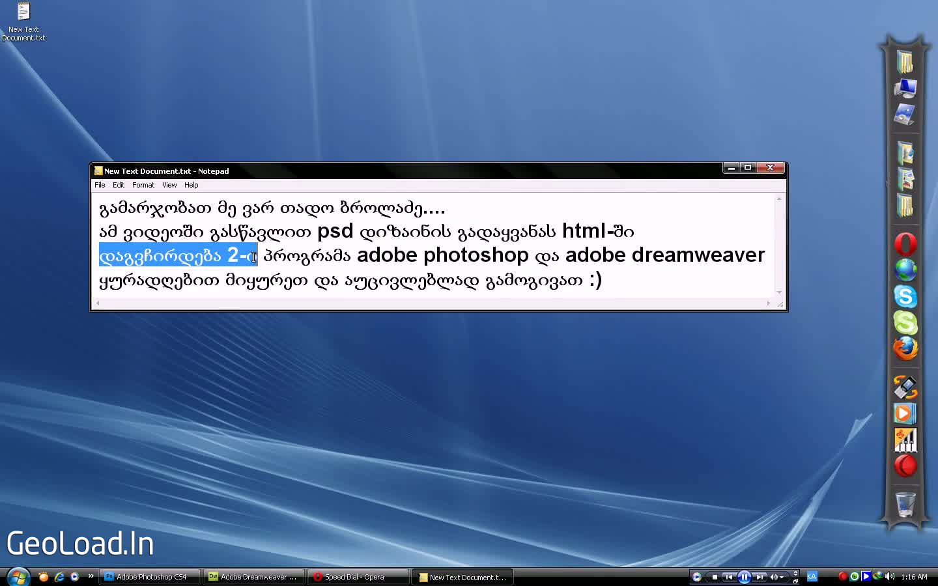This screenshot has width=938, height=586.
Task: Open the Help menu in Notepad
Action: pos(191,185)
